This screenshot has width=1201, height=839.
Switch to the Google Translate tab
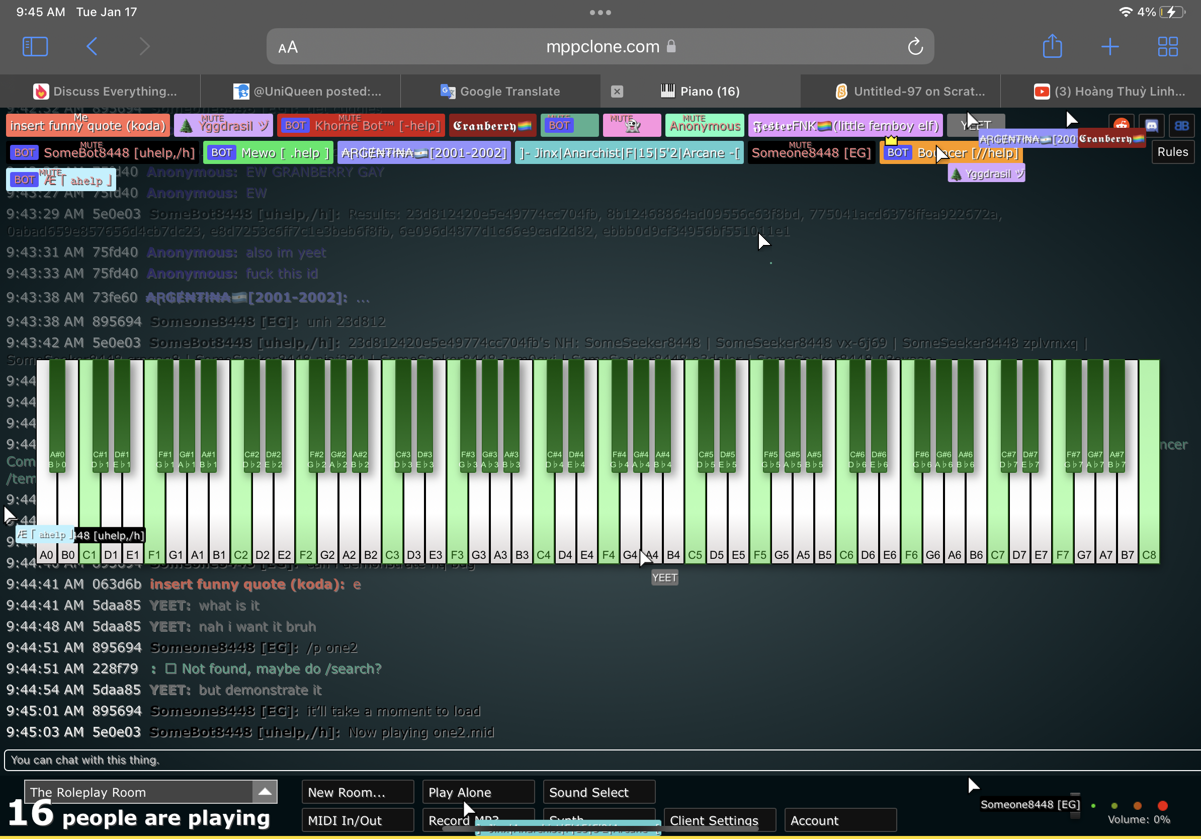pyautogui.click(x=500, y=92)
